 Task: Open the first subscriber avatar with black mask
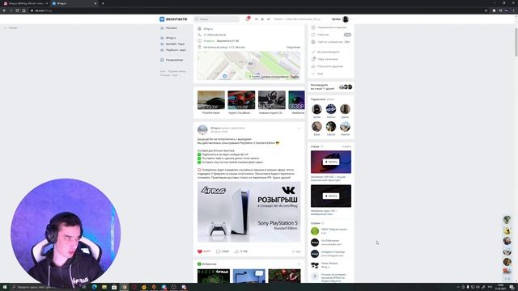(316, 109)
